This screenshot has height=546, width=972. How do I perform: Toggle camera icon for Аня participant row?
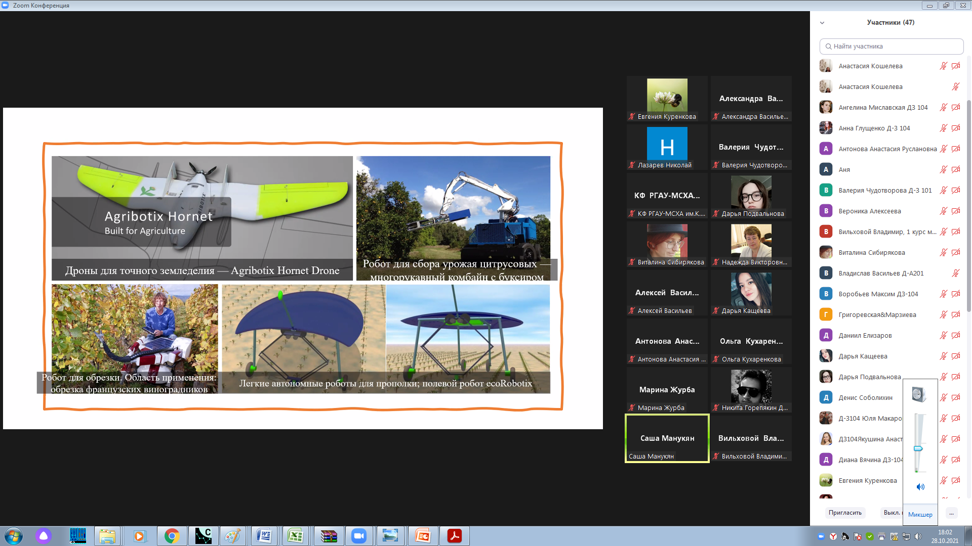point(956,170)
